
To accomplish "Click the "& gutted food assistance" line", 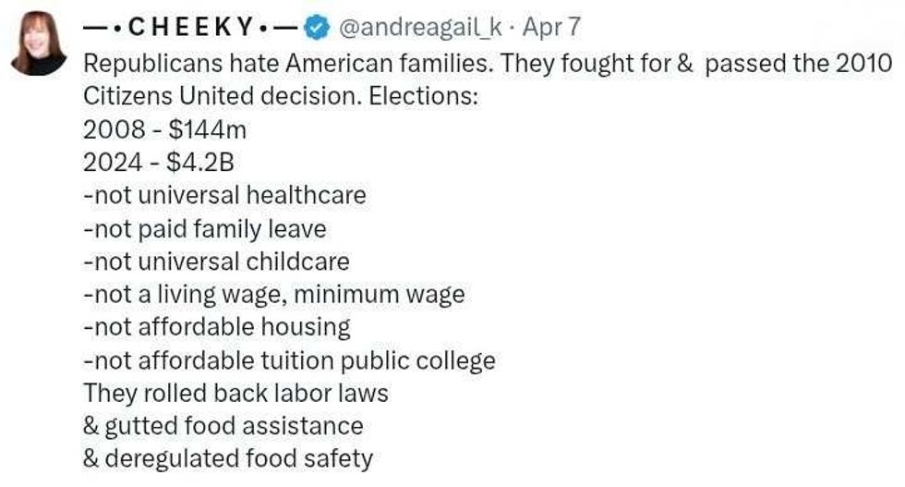I will (x=223, y=426).
